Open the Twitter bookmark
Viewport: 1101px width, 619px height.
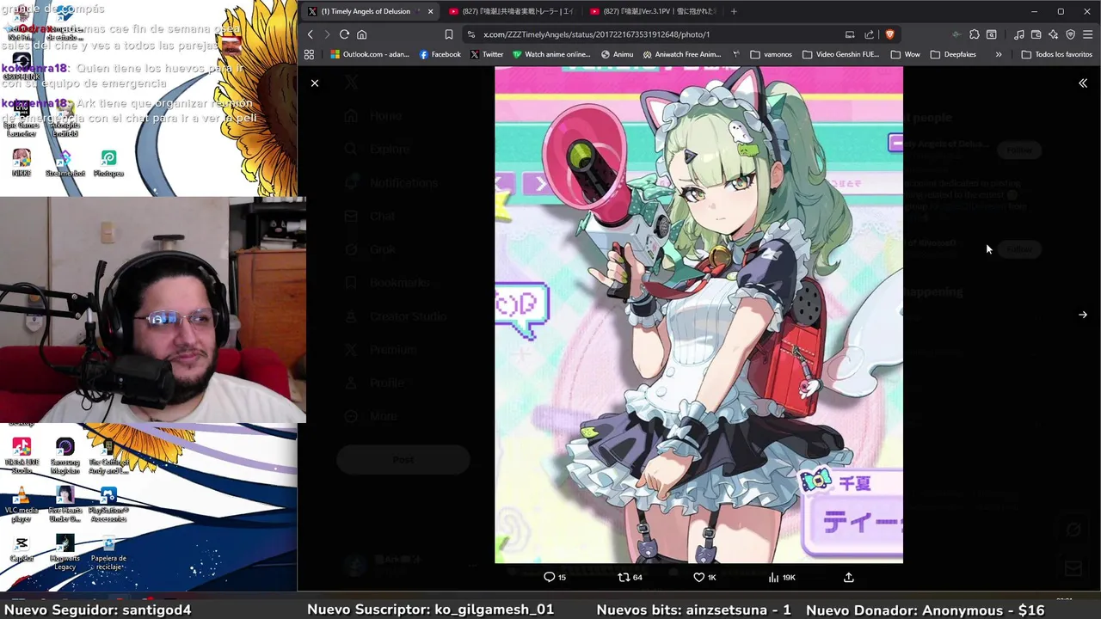(x=487, y=54)
